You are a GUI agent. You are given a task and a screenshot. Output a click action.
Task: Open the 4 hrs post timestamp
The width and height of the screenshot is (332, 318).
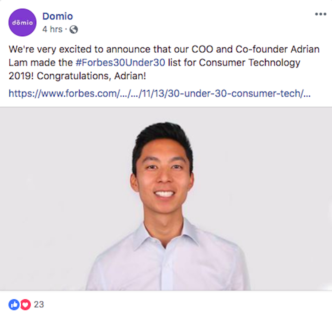[x=52, y=29]
